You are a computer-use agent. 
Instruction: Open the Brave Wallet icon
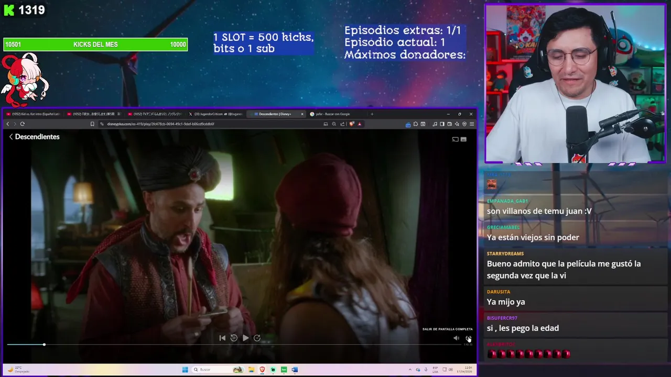[449, 124]
